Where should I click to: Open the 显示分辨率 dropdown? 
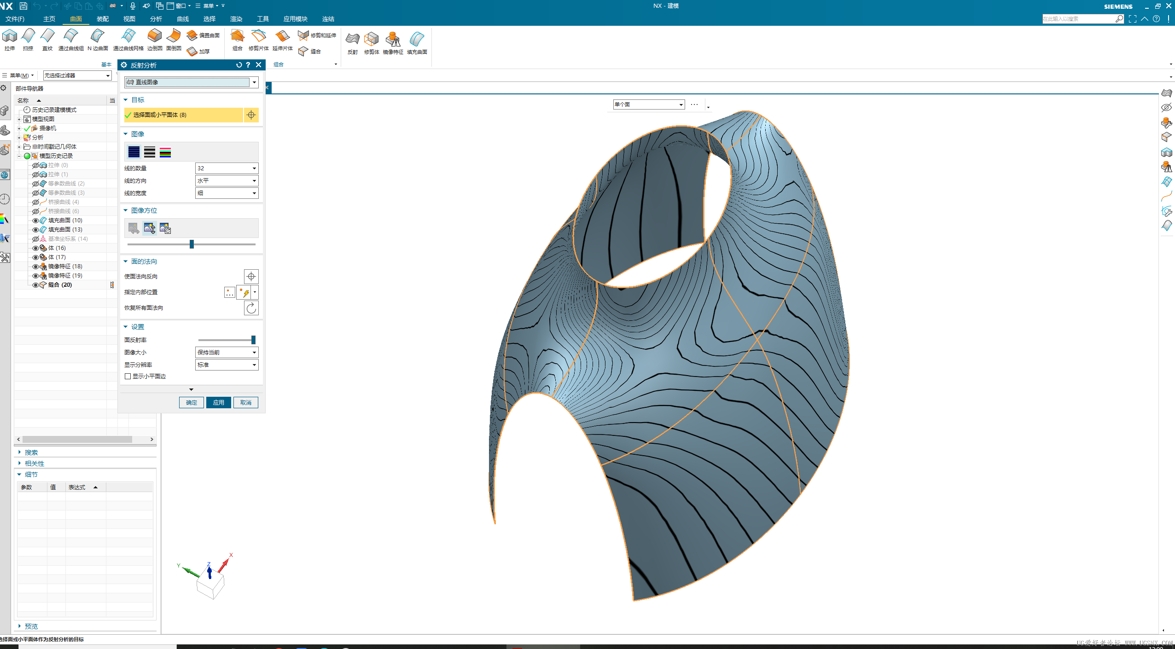point(227,365)
